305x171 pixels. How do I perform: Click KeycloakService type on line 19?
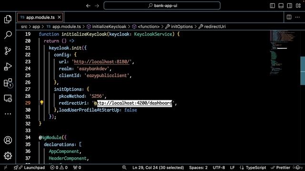pyautogui.click(x=153, y=34)
